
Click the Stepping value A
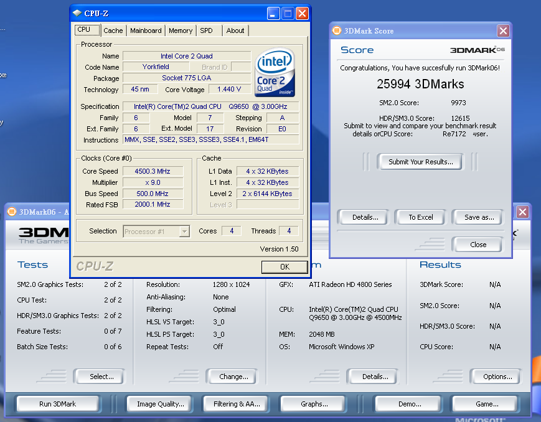[x=282, y=118]
